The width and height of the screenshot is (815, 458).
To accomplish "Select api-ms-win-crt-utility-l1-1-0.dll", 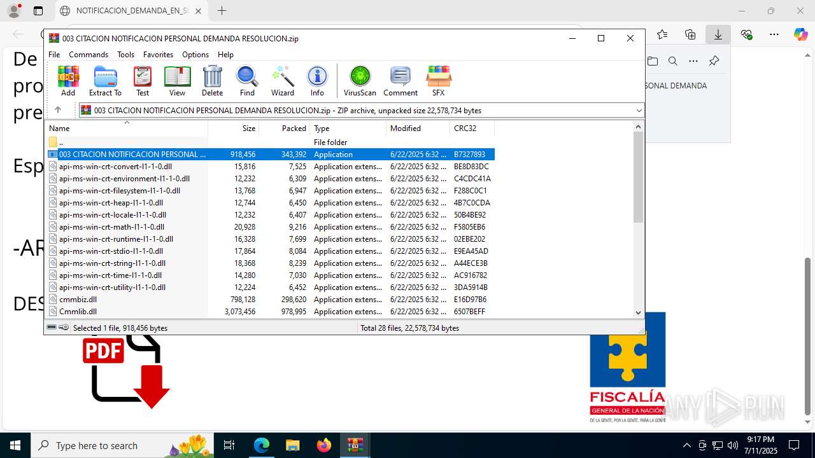I will point(271,287).
